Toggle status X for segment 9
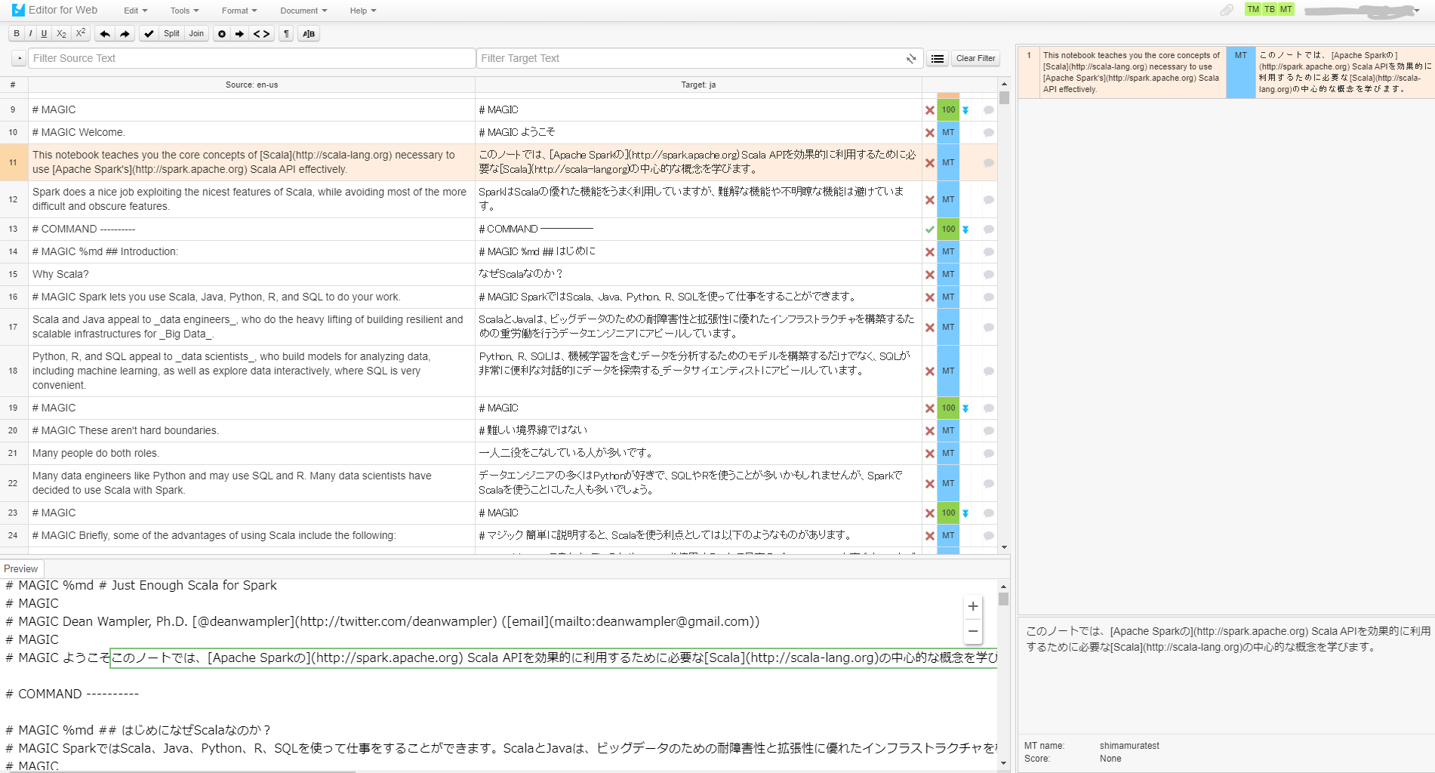 tap(930, 110)
